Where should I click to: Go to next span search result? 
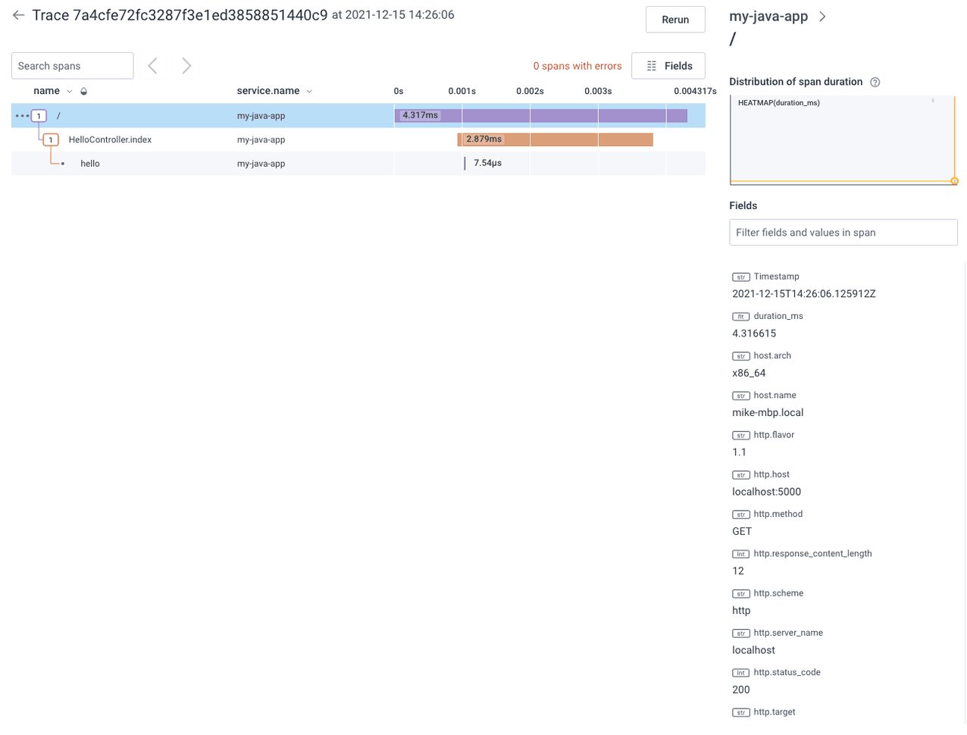pyautogui.click(x=186, y=66)
